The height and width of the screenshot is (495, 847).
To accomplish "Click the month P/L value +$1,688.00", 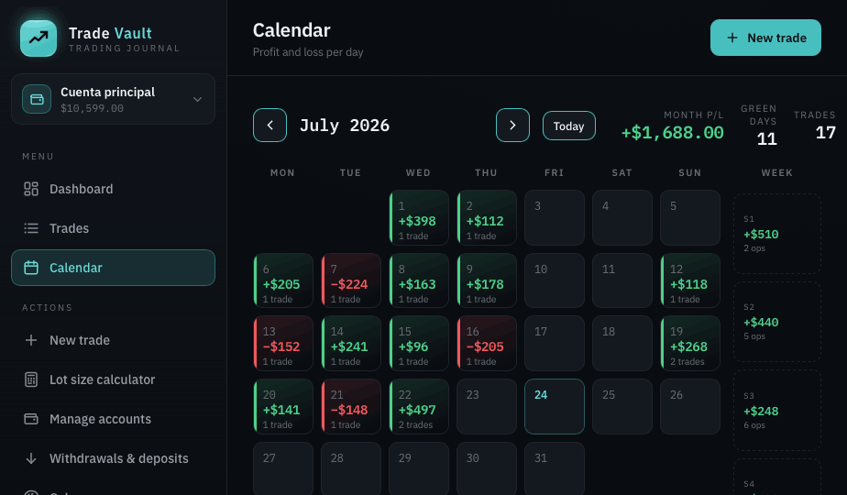I will (673, 132).
